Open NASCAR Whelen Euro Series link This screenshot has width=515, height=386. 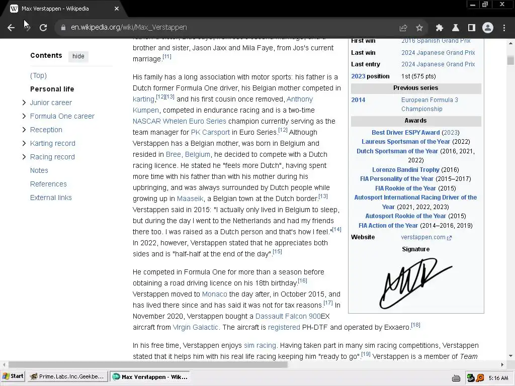tap(180, 121)
